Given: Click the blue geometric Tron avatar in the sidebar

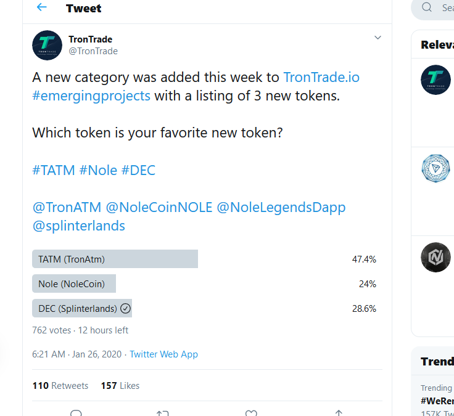Looking at the screenshot, I should 435,169.
